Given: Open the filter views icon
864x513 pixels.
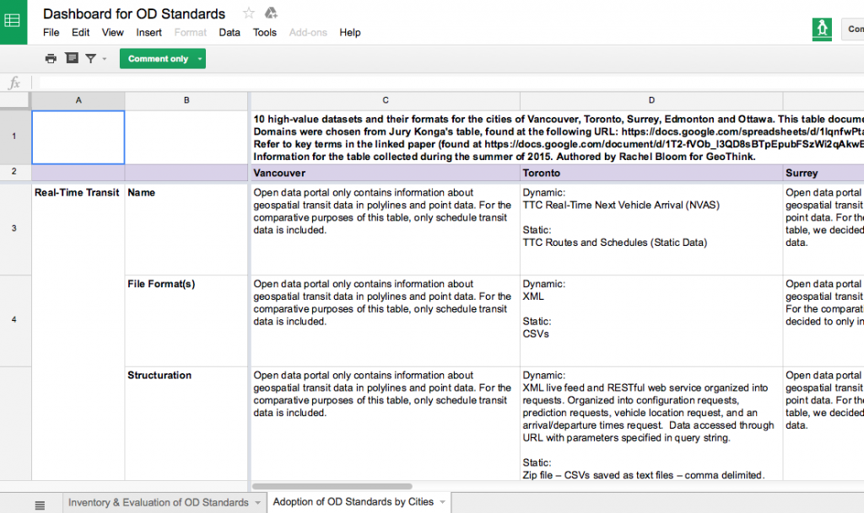Looking at the screenshot, I should tap(91, 58).
